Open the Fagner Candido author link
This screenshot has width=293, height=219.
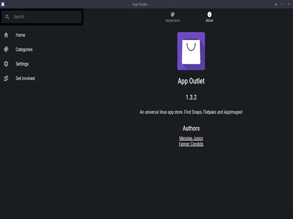pyautogui.click(x=191, y=144)
